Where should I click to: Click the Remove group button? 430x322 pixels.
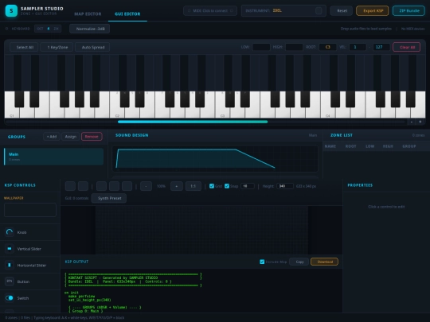click(x=92, y=137)
